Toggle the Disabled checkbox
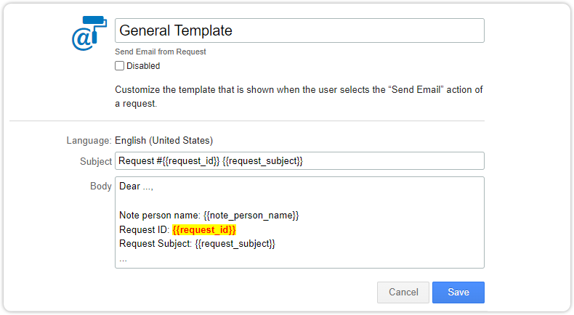The height and width of the screenshot is (315, 574). pos(119,66)
